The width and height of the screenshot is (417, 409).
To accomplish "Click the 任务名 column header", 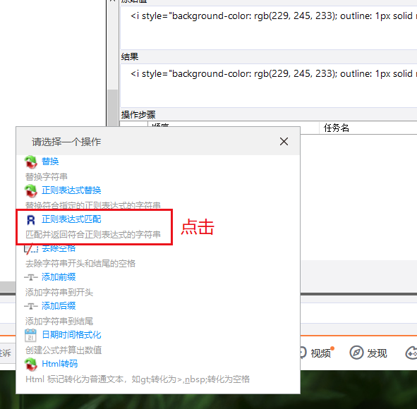I will pyautogui.click(x=336, y=128).
